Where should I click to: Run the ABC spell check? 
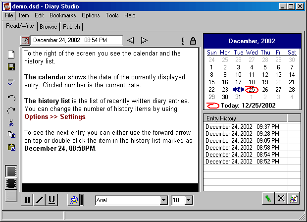(11, 82)
